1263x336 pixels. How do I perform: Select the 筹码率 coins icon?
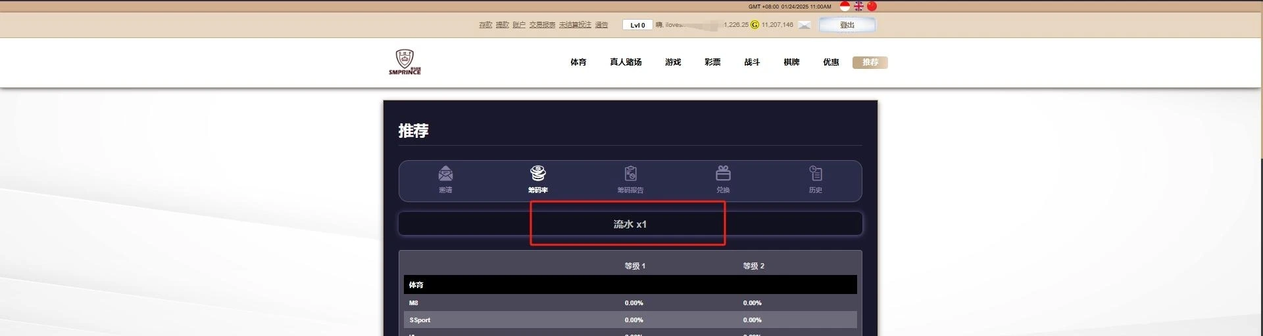537,174
